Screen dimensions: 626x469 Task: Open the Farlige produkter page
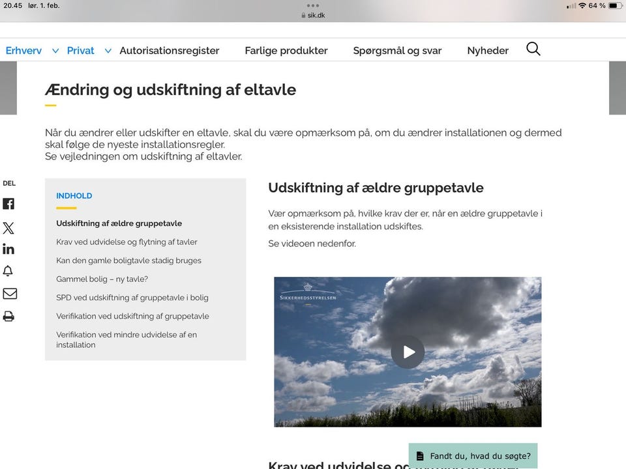pos(286,50)
